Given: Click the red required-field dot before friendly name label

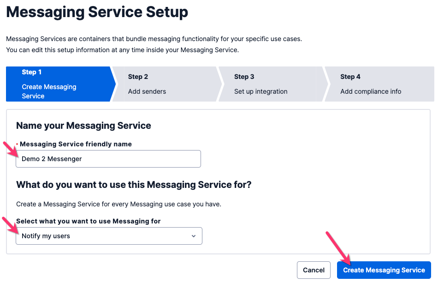Looking at the screenshot, I should click(17, 144).
